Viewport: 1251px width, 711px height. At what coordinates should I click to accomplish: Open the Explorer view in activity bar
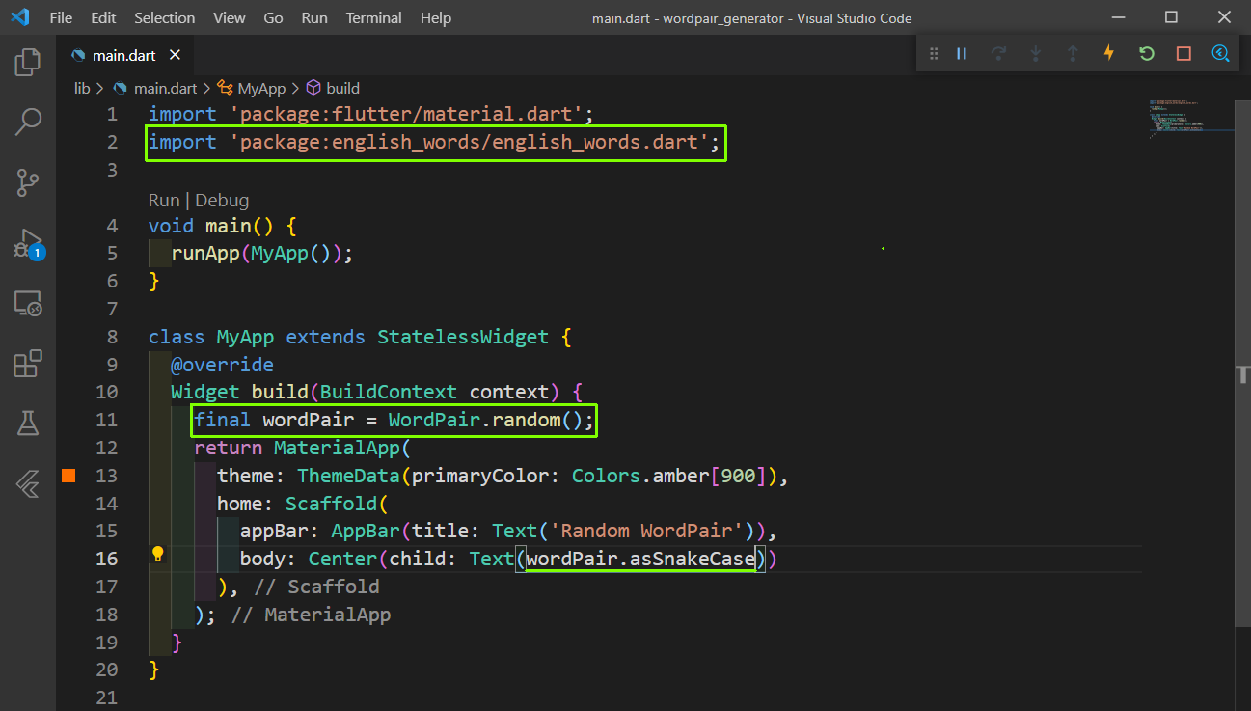pos(28,63)
